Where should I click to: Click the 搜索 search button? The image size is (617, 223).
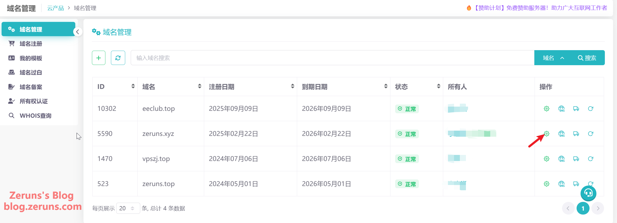coord(587,58)
